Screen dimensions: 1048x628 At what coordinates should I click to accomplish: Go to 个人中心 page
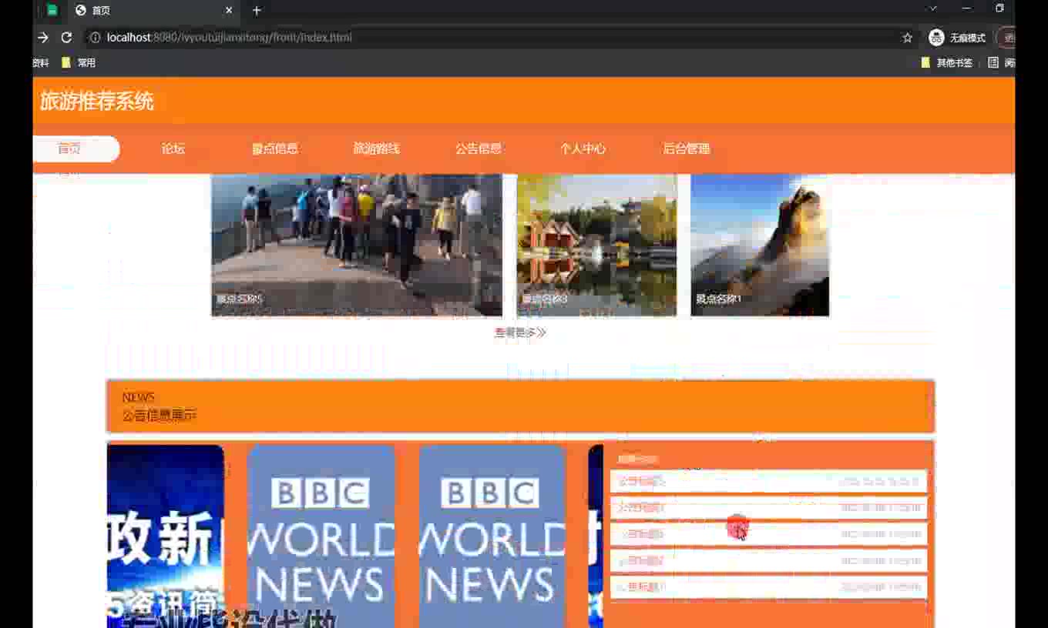pyautogui.click(x=583, y=149)
